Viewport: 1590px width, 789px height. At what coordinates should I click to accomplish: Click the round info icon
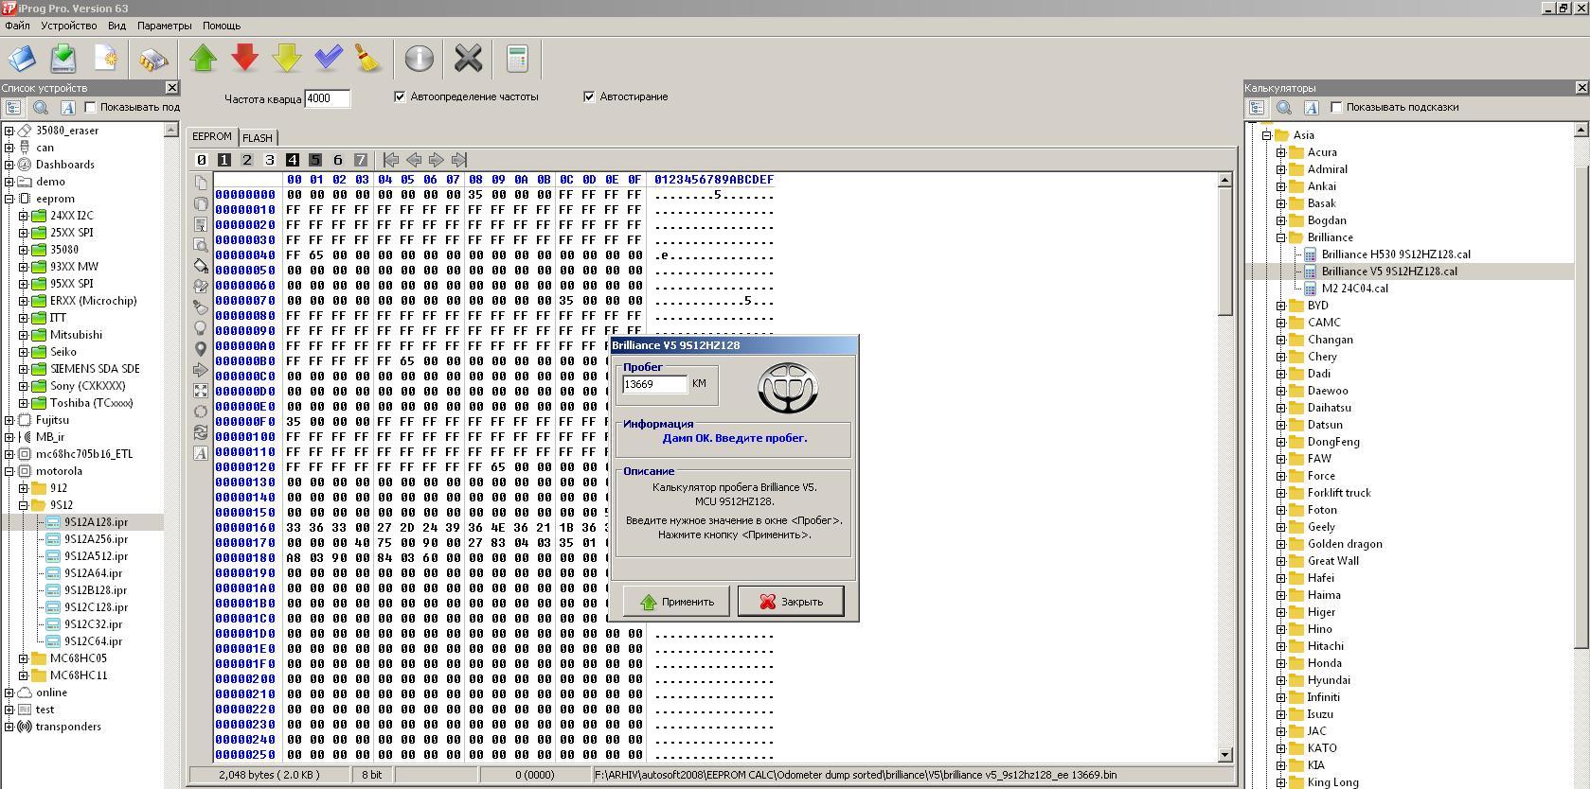point(419,59)
